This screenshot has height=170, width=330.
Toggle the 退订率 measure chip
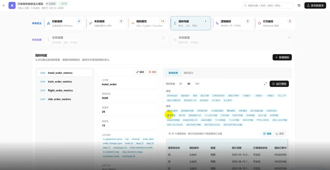[182, 115]
